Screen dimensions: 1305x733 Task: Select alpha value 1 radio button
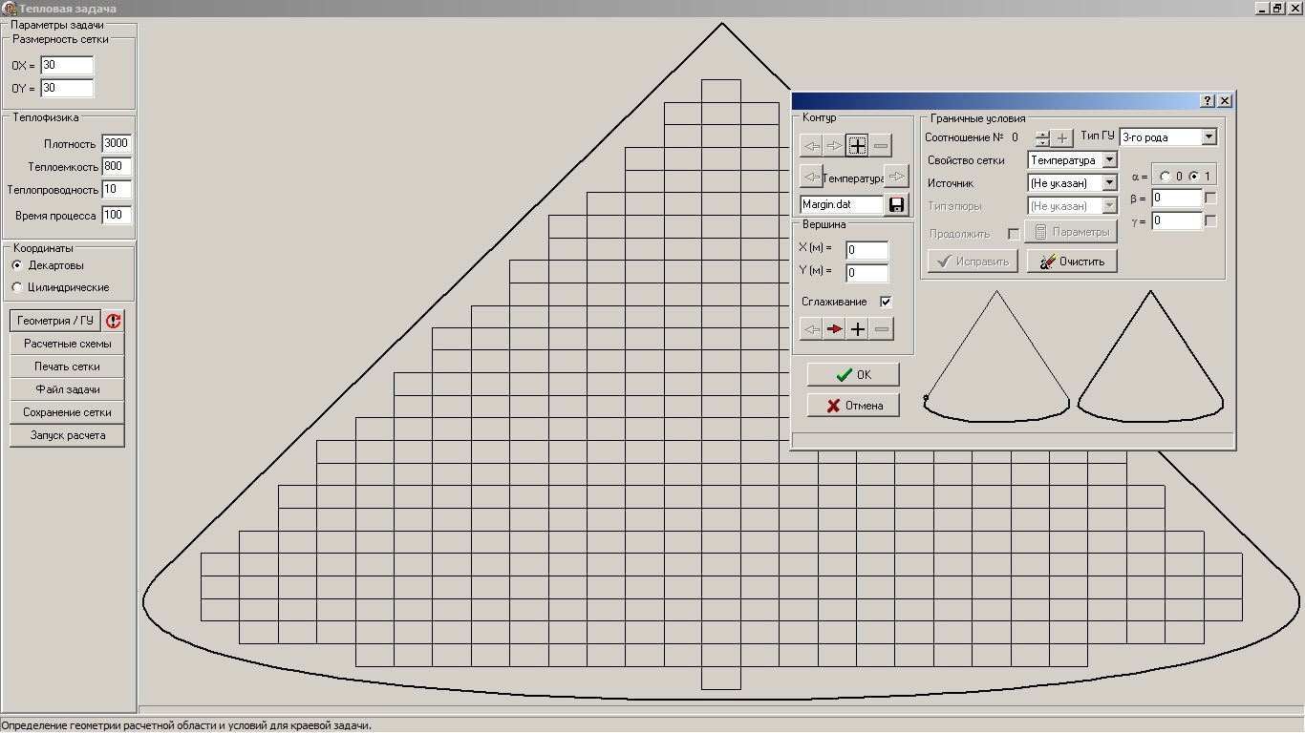pos(1194,177)
